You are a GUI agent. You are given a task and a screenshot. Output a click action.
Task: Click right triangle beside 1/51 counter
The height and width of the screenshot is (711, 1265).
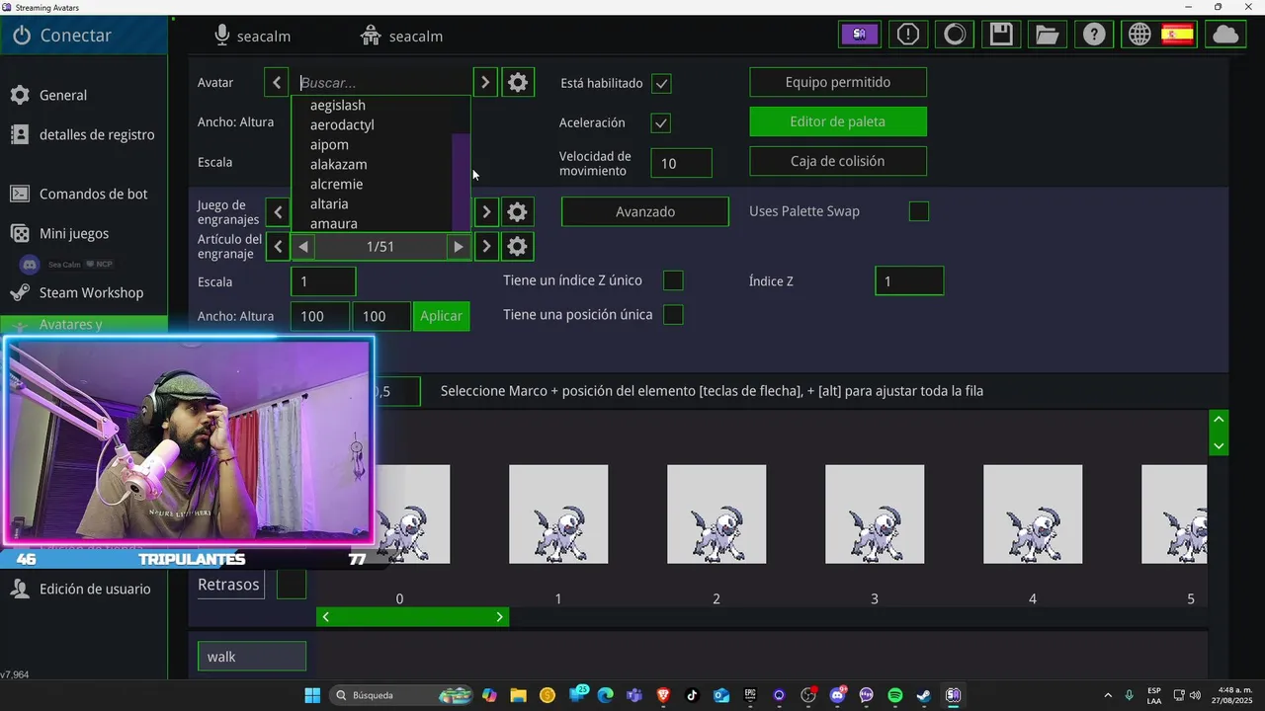coord(458,246)
